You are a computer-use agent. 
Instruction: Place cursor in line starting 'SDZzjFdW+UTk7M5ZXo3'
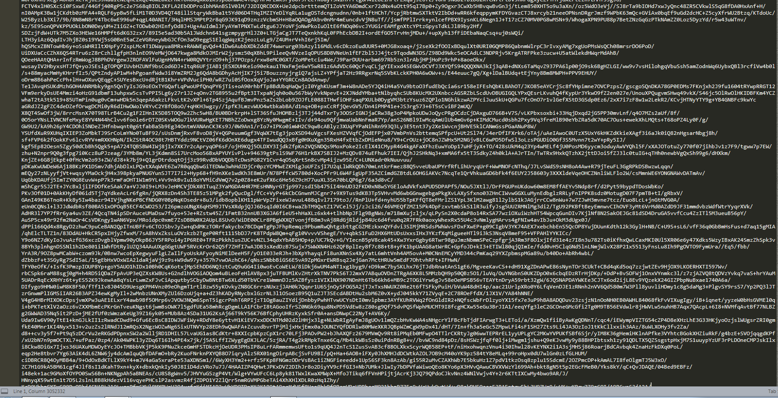(272, 33)
